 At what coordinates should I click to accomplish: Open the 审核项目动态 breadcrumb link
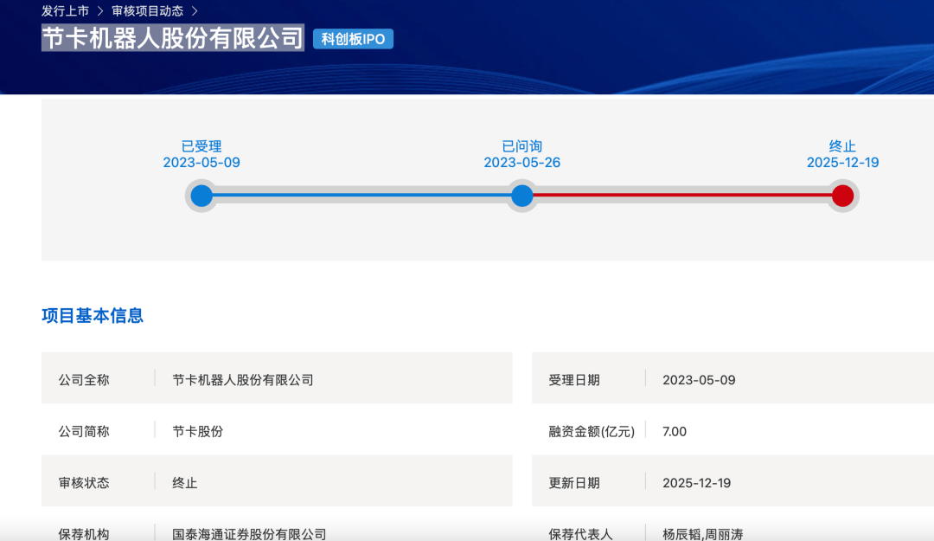[147, 11]
